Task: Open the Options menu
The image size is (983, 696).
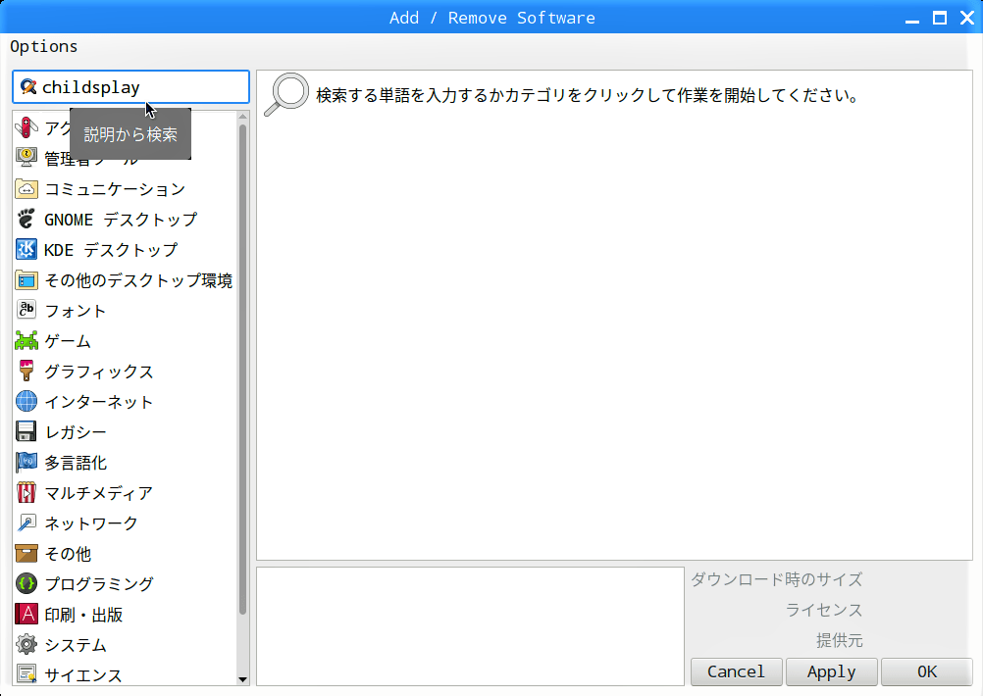Action: click(x=44, y=47)
